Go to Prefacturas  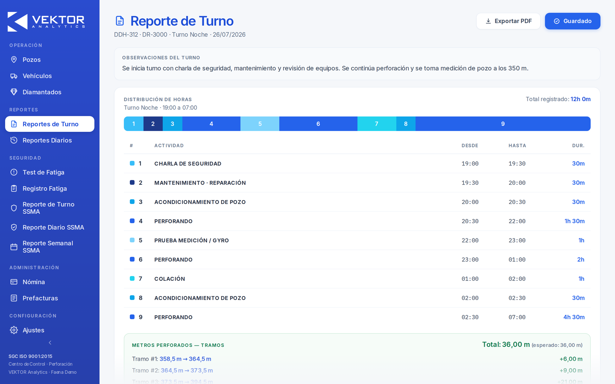coord(50,298)
